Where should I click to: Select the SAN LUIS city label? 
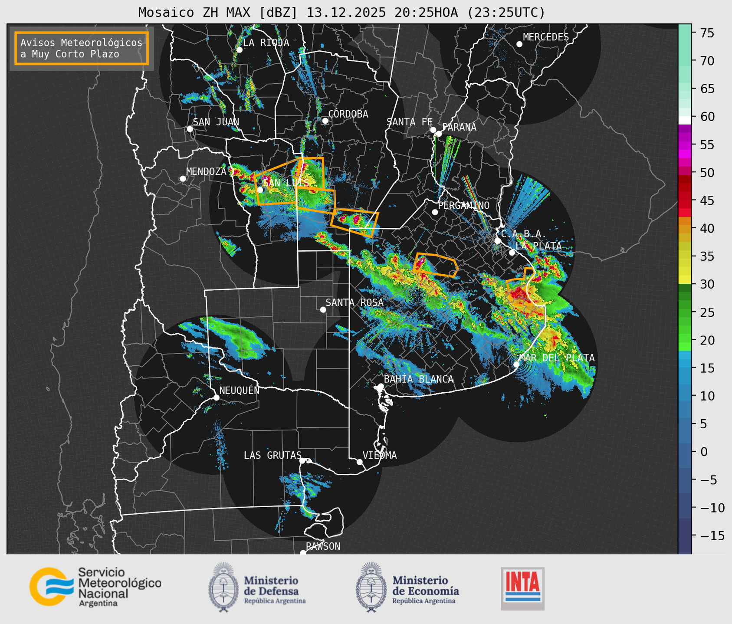tap(286, 183)
